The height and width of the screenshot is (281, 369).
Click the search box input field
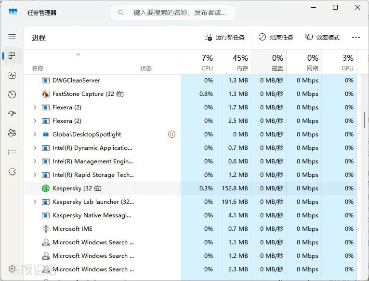coord(173,13)
